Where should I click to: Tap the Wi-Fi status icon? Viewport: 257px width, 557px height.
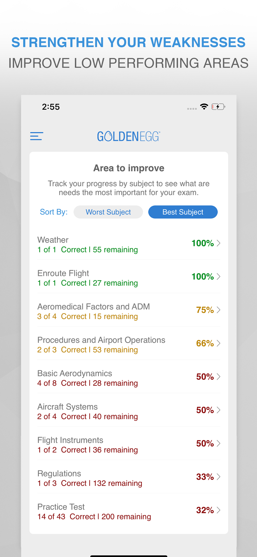[204, 107]
